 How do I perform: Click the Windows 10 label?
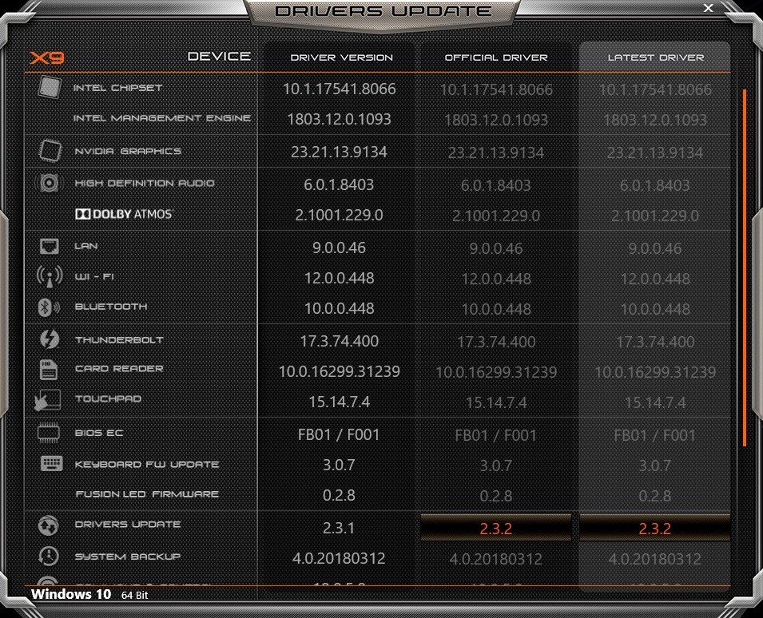point(71,594)
